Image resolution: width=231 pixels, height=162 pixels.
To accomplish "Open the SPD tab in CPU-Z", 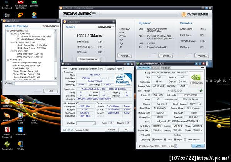I will pyautogui.click(x=101, y=69).
